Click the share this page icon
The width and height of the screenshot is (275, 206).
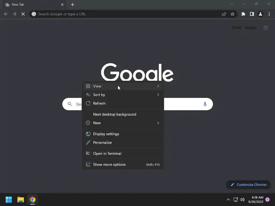224,14
